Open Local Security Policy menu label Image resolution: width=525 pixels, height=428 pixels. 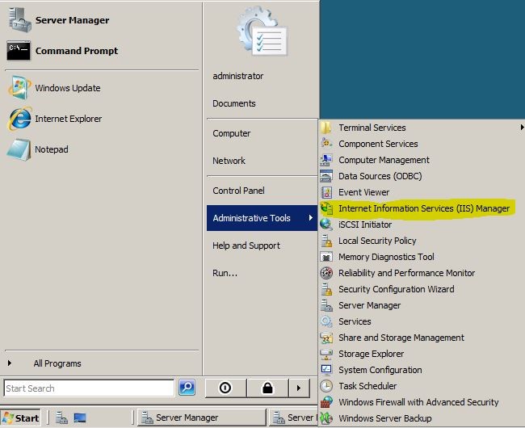click(377, 241)
